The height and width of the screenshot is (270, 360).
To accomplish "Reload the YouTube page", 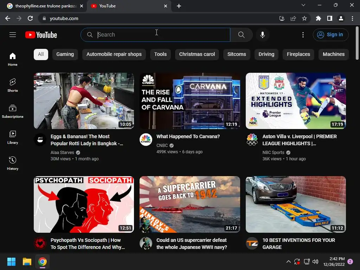I will point(30,18).
